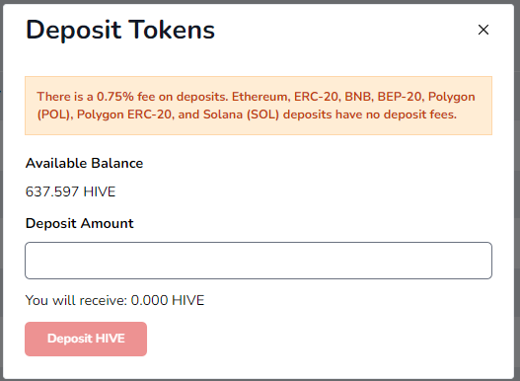Click the dimmed backdrop right of dialog

point(517,190)
